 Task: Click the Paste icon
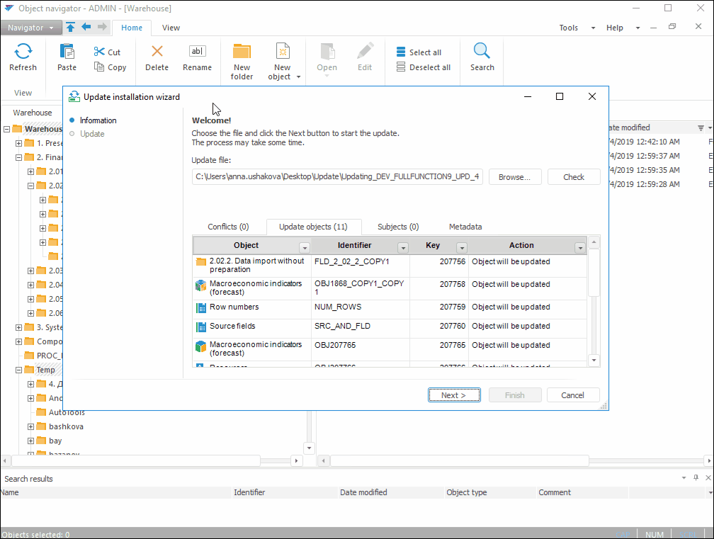tap(67, 52)
